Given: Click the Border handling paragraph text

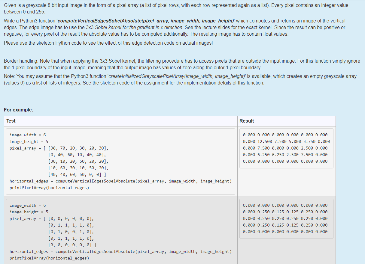Looking at the screenshot, I should coord(180,64).
